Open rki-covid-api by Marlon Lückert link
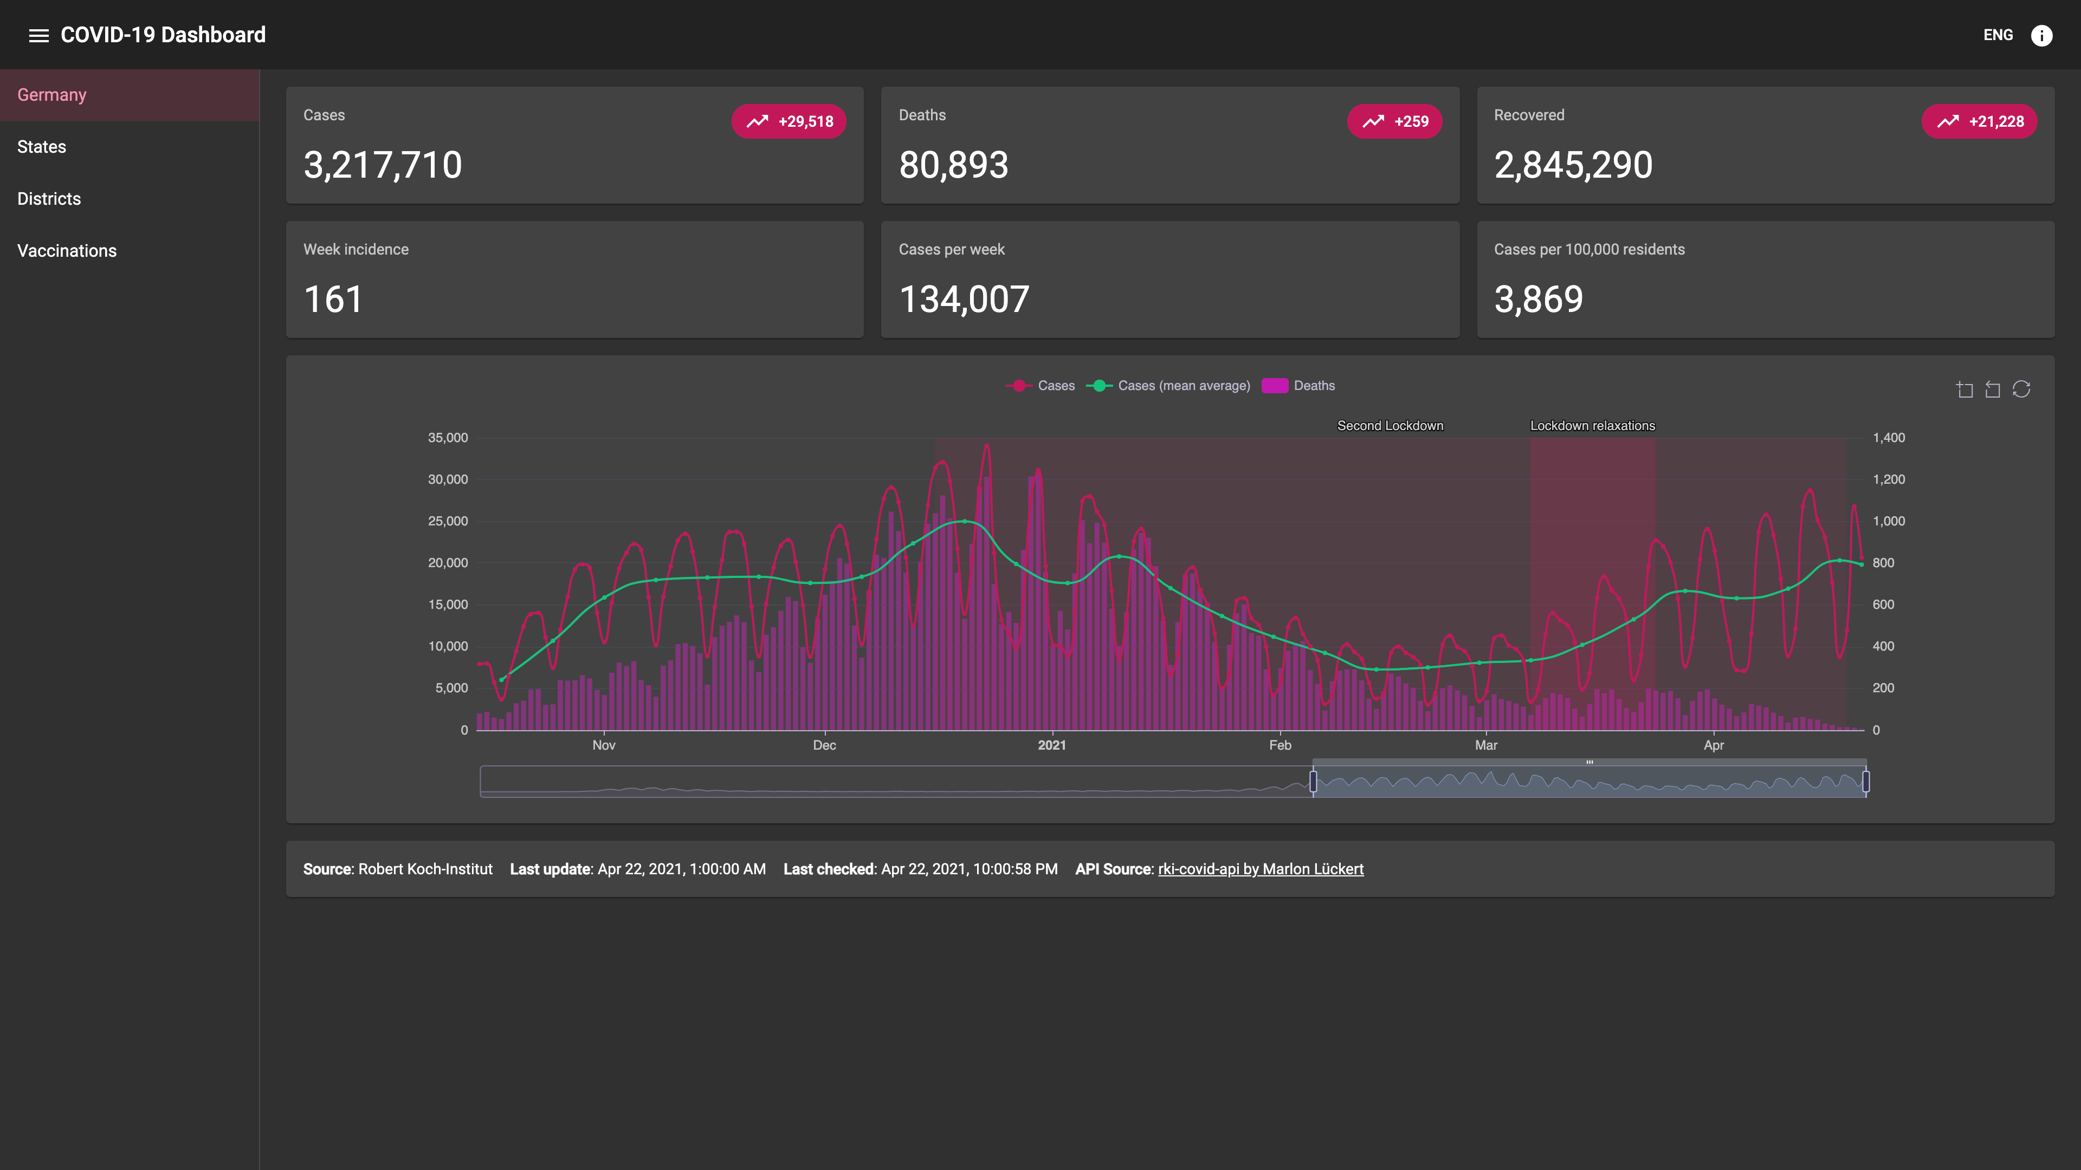Screen dimensions: 2081x1170 click(x=1260, y=869)
